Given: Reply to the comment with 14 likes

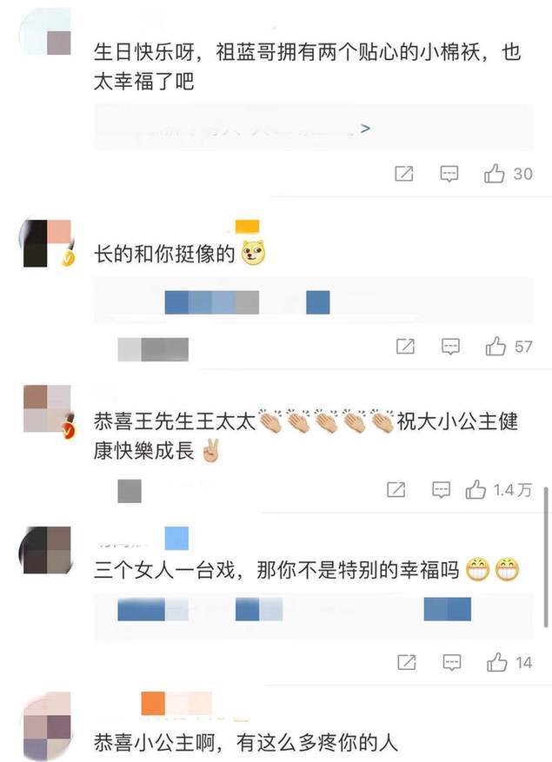Looking at the screenshot, I should coord(452,662).
